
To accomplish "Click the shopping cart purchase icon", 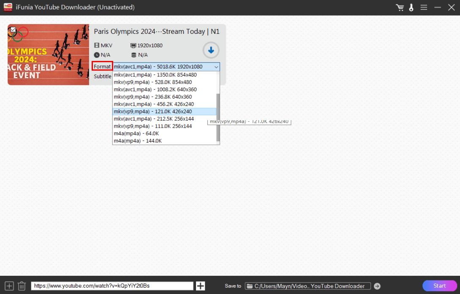I will tap(400, 8).
